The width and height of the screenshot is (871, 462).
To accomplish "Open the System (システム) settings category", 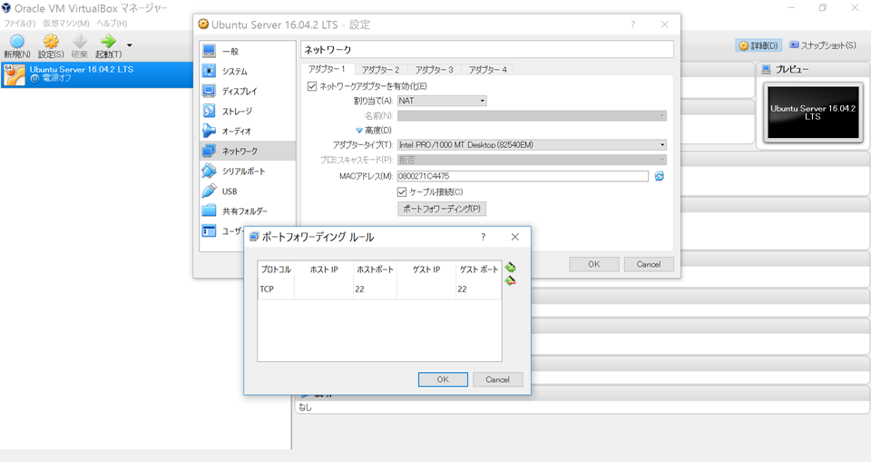I will [x=247, y=71].
